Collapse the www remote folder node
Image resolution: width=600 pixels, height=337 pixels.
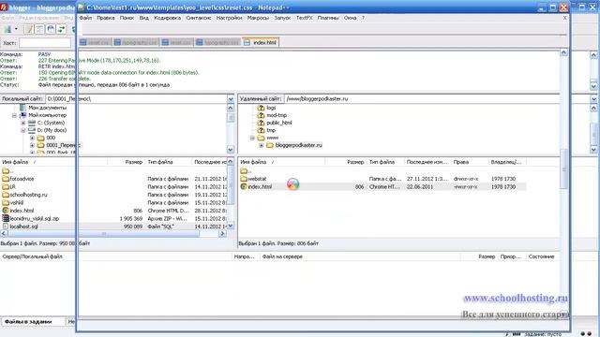pyautogui.click(x=252, y=138)
